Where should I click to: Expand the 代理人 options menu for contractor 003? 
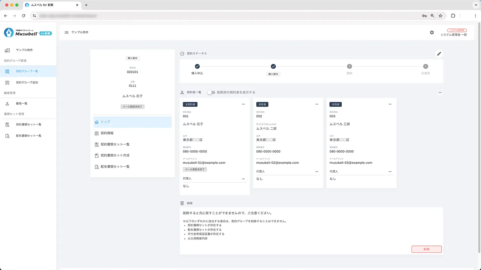coord(390,172)
